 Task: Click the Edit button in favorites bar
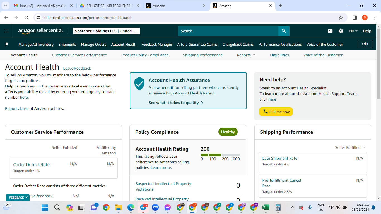coord(365,44)
